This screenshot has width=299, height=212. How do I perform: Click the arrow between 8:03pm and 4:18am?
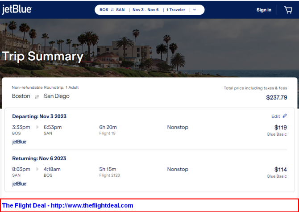click(37, 169)
